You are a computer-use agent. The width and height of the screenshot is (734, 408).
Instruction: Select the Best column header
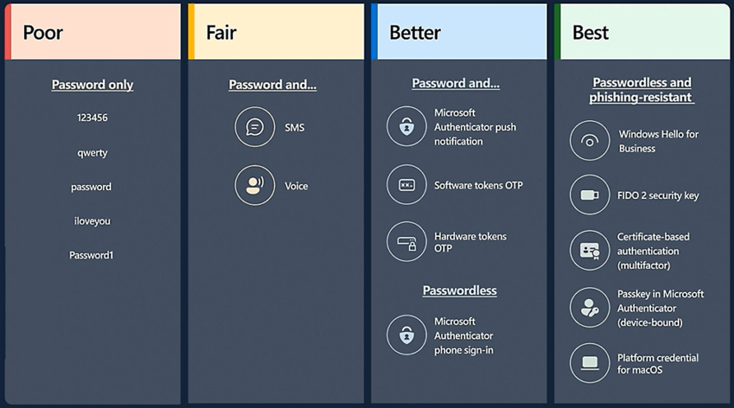[x=591, y=33]
